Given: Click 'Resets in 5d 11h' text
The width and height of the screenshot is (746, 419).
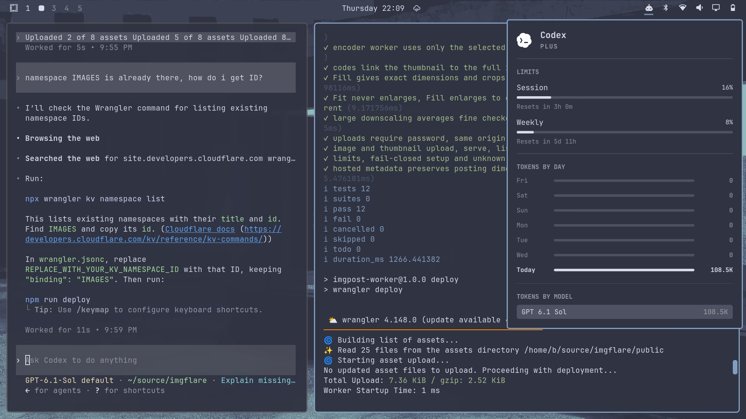Looking at the screenshot, I should click(x=546, y=142).
